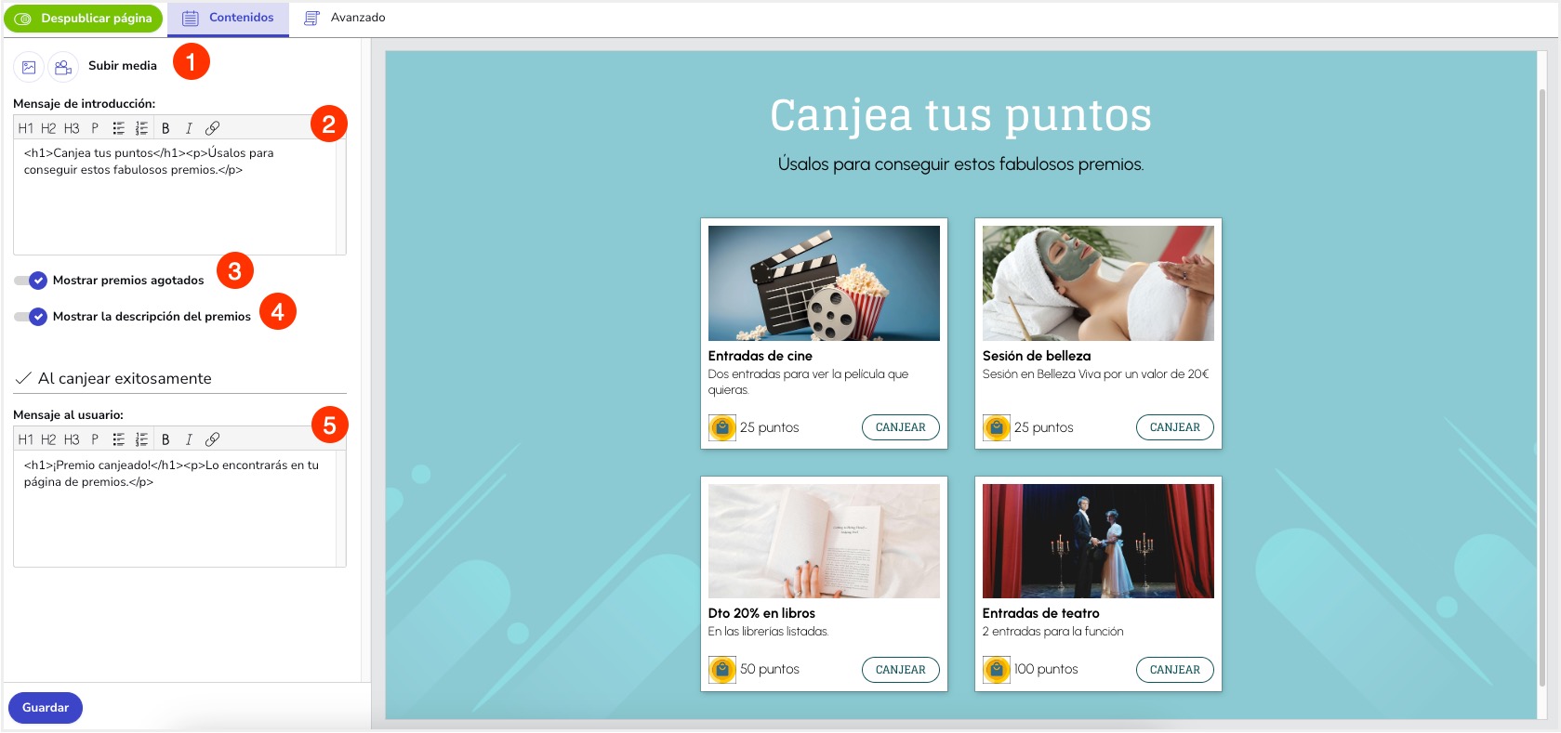Click the upload image icon
The width and height of the screenshot is (1561, 733).
(x=29, y=67)
